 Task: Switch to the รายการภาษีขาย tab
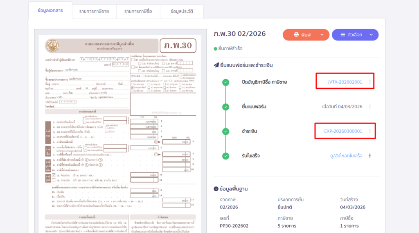click(94, 11)
